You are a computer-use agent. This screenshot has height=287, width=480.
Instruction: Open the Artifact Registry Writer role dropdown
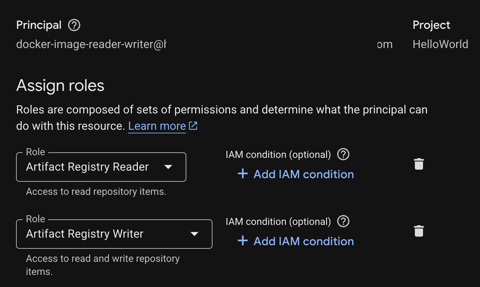tap(114, 234)
